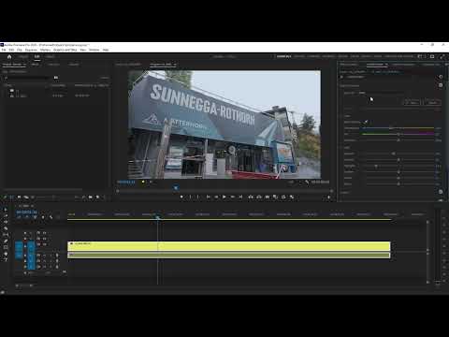This screenshot has height=337, width=449.
Task: Click the Program Monitor timecode field
Action: [126, 183]
